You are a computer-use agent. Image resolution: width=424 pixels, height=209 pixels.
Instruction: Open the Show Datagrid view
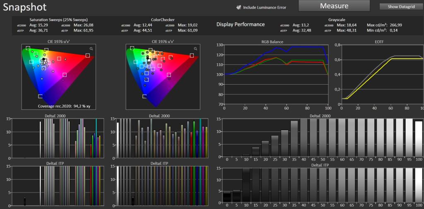[402, 7]
